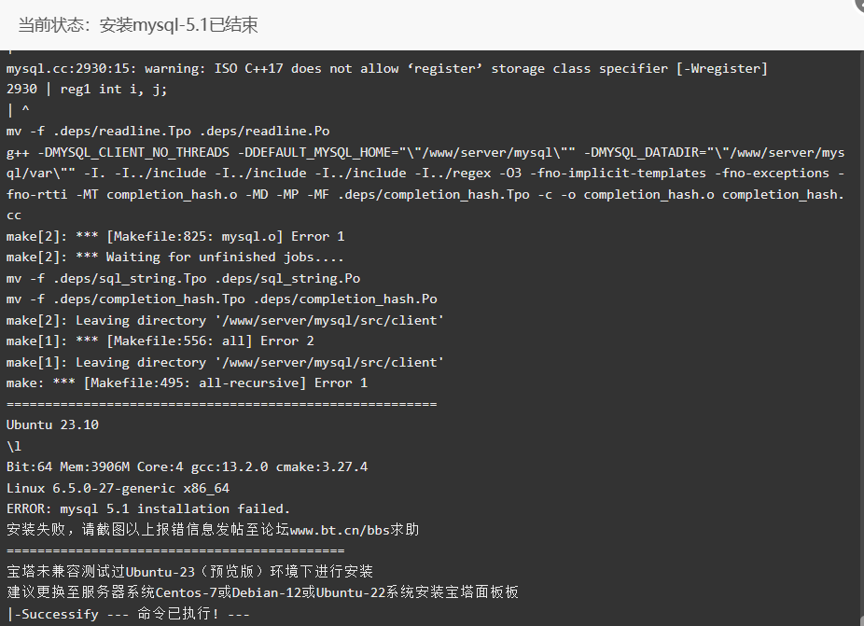Click the 'Bit:64 Mem:3906M Core:4' system info line
Image resolution: width=864 pixels, height=626 pixels.
click(x=187, y=466)
